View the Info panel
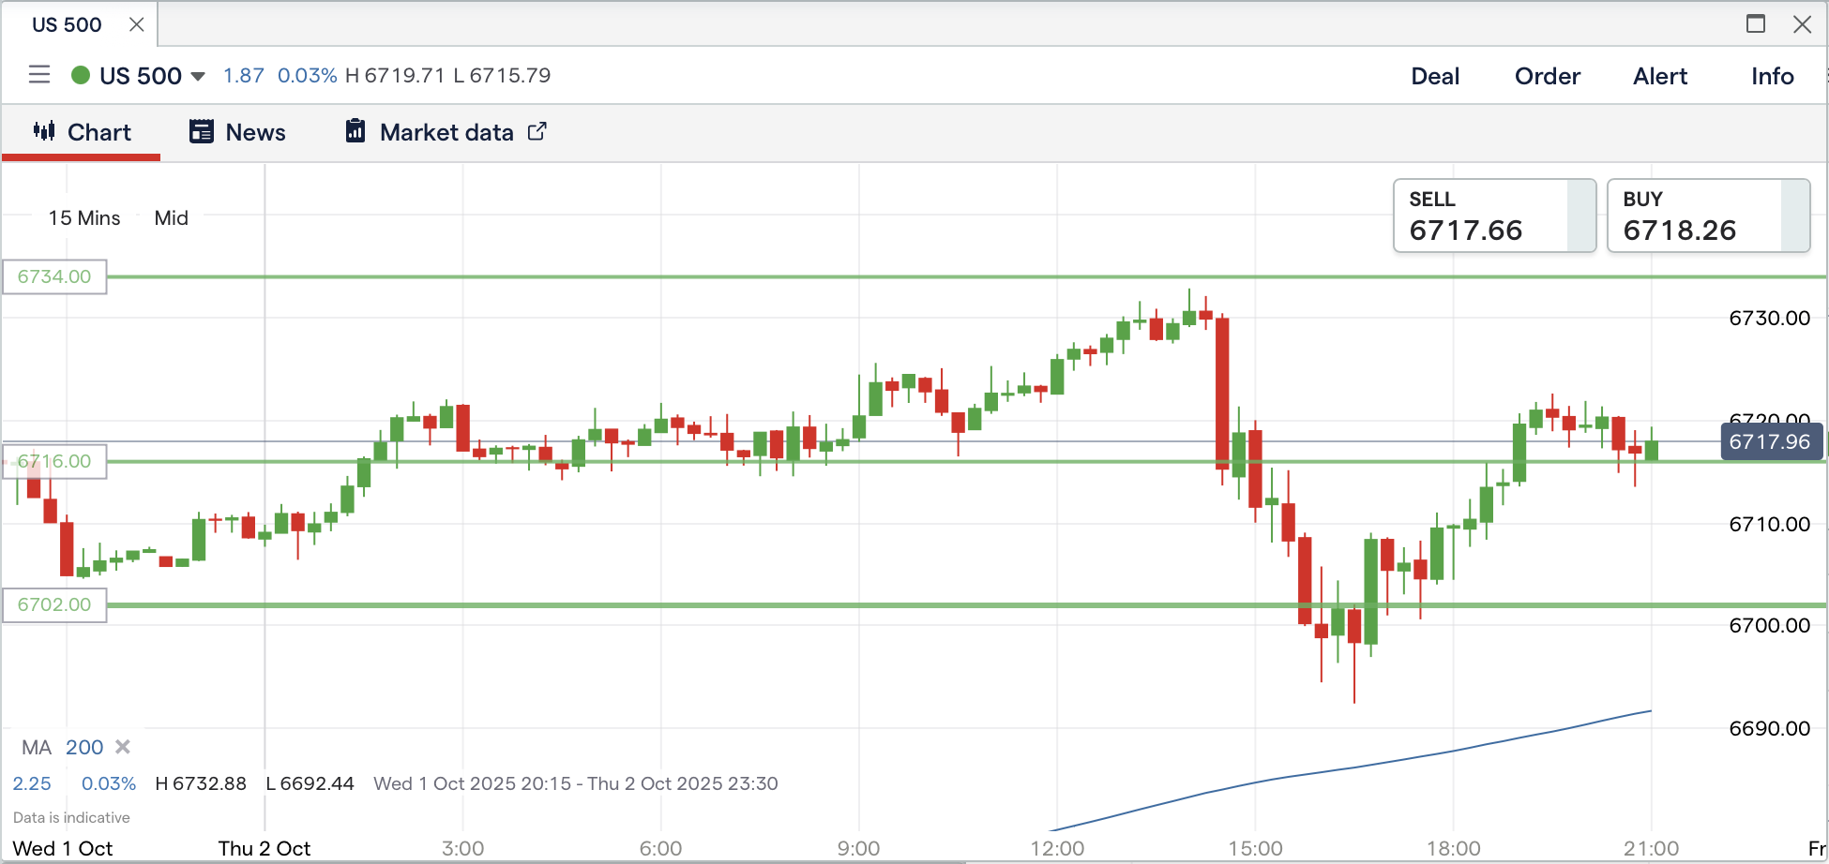1829x864 pixels. point(1772,76)
